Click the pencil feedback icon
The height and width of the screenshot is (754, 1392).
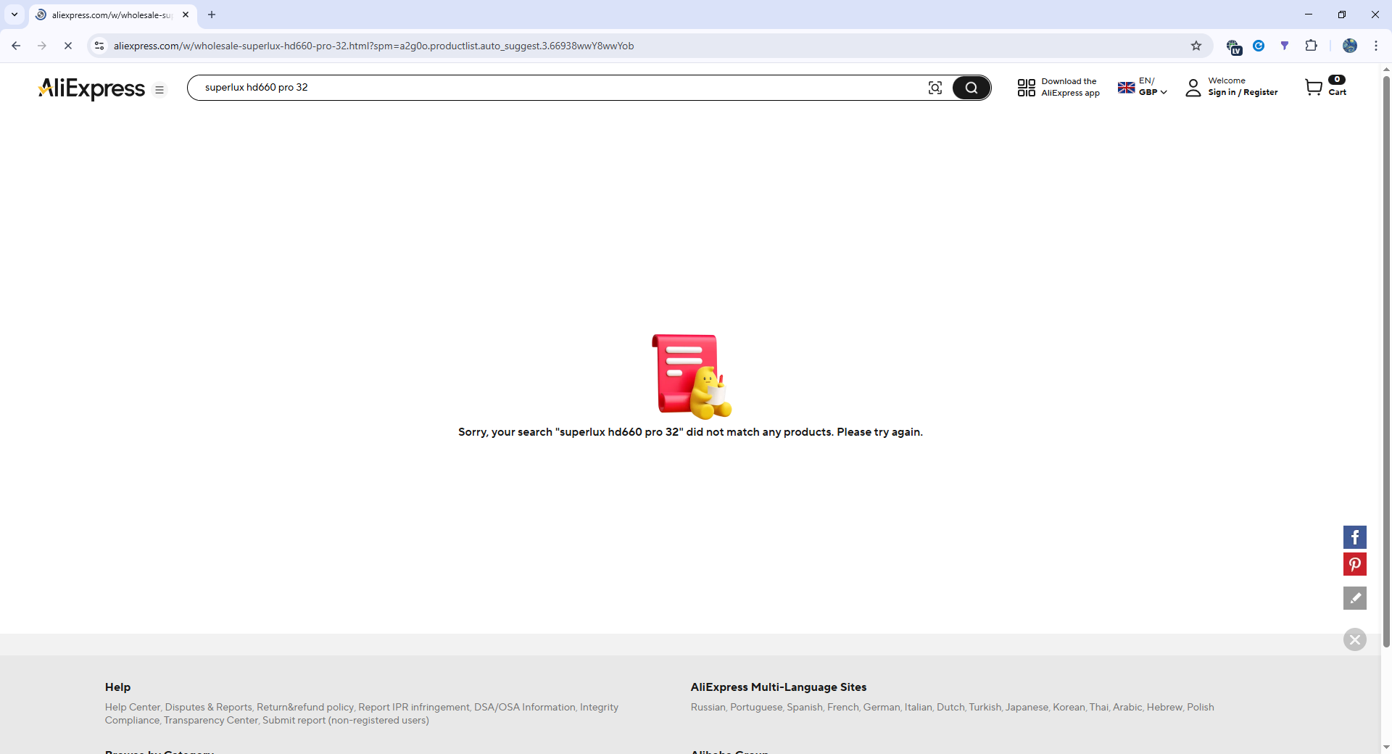click(1354, 598)
